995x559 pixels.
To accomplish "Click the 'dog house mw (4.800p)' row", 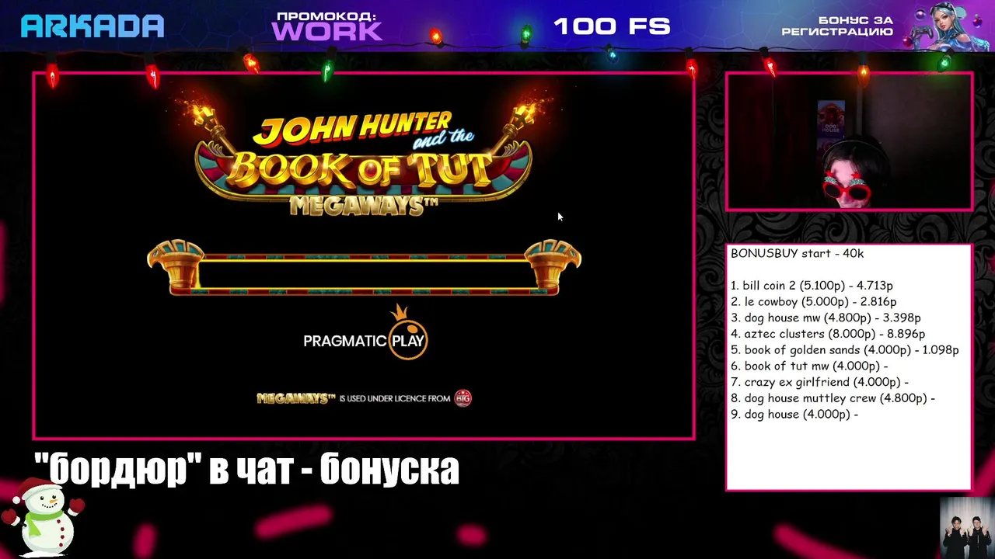I will (826, 318).
